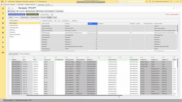Open favorites star icon in title bar
The width and height of the screenshot is (182, 102).
pyautogui.click(x=153, y=2)
